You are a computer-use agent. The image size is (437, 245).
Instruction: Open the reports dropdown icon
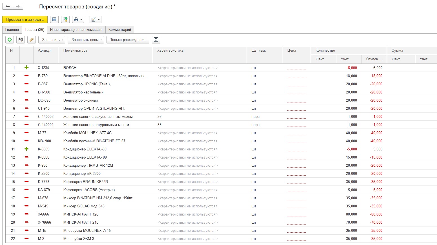point(96,19)
